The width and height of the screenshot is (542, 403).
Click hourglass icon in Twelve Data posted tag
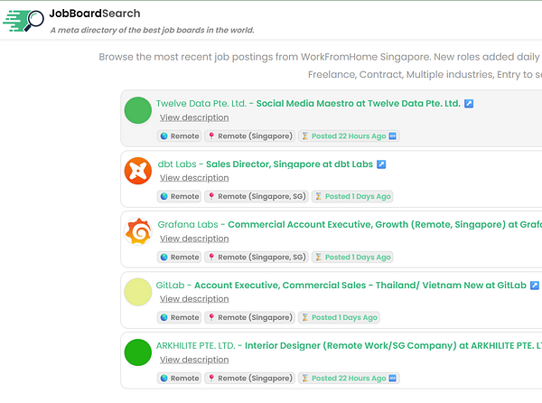point(305,136)
